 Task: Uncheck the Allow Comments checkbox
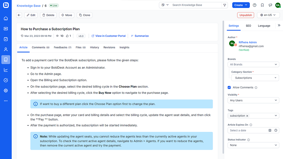click(229, 87)
